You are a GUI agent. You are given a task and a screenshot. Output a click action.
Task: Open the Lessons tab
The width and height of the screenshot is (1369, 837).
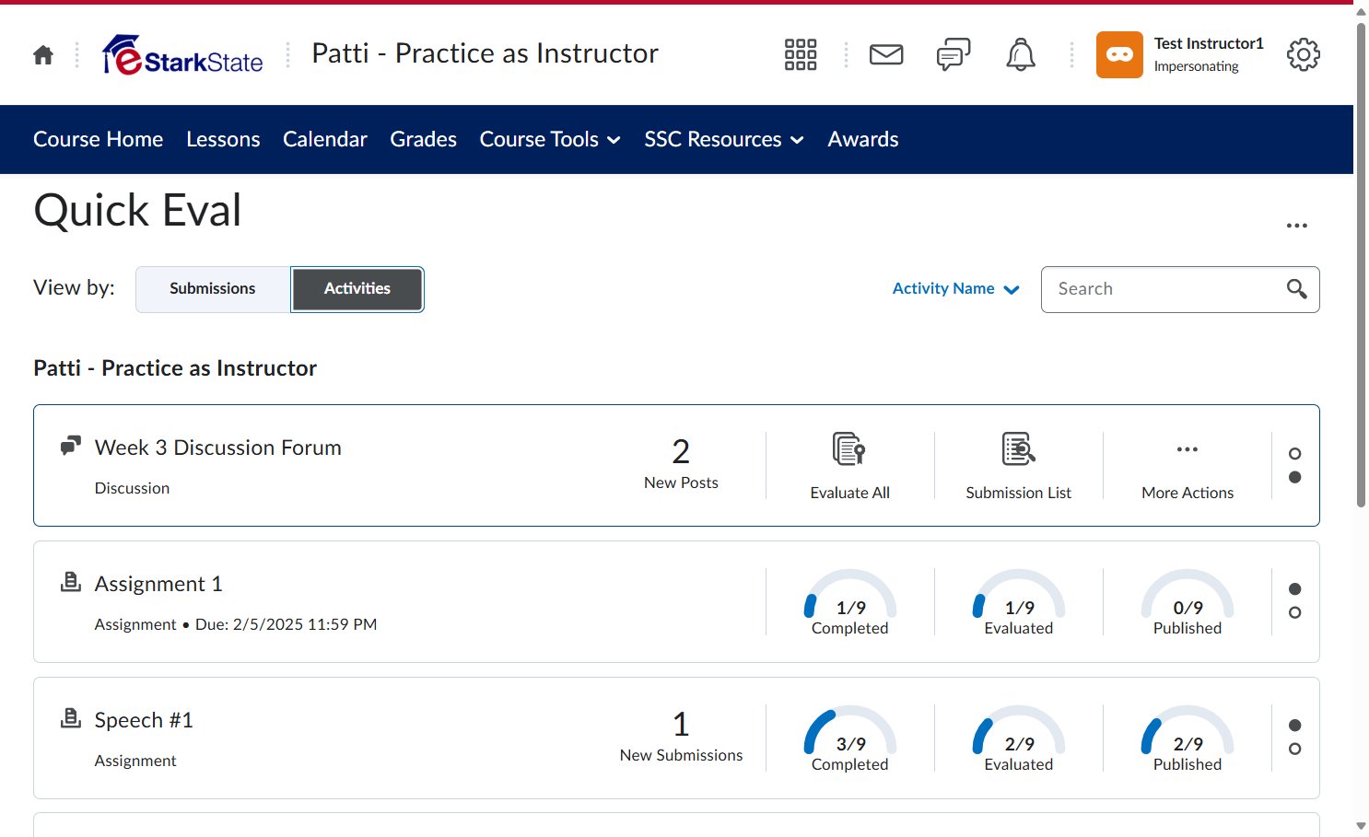pyautogui.click(x=223, y=139)
